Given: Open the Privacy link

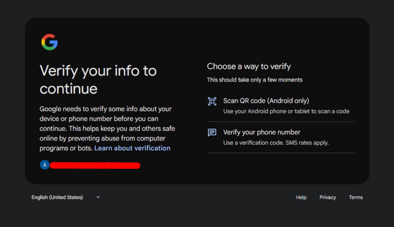Looking at the screenshot, I should click(327, 197).
